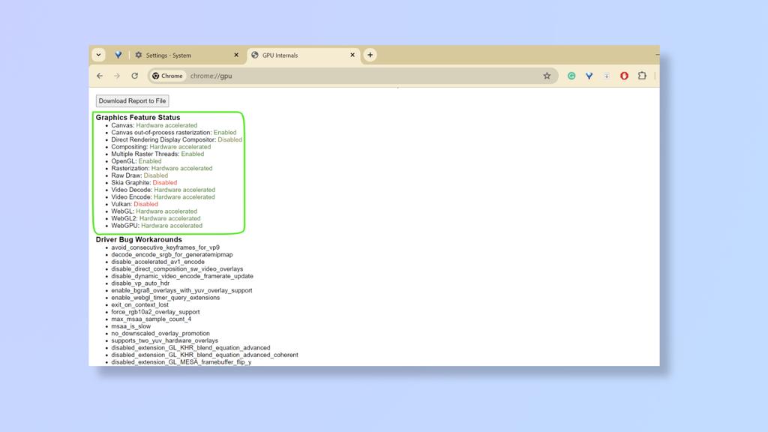
Task: Open the uBlock Origin extension
Action: [624, 76]
